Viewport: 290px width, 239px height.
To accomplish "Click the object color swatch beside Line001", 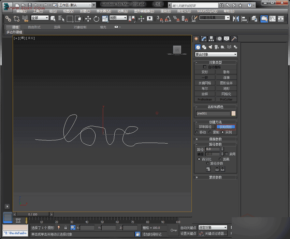I will point(233,113).
